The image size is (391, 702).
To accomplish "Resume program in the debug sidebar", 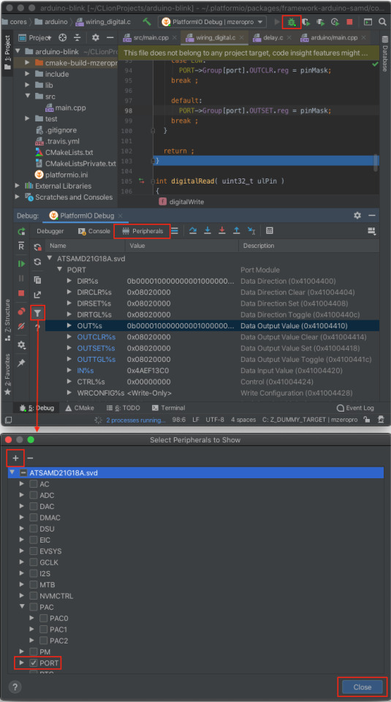I will (21, 264).
